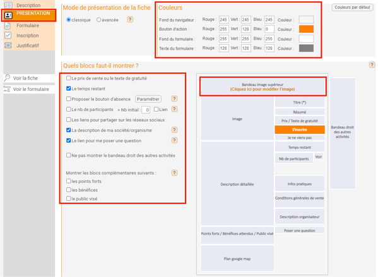Screen dimensions: 378x277
Task: Click help icon beside Quels blocs heading
Action: (x=372, y=64)
